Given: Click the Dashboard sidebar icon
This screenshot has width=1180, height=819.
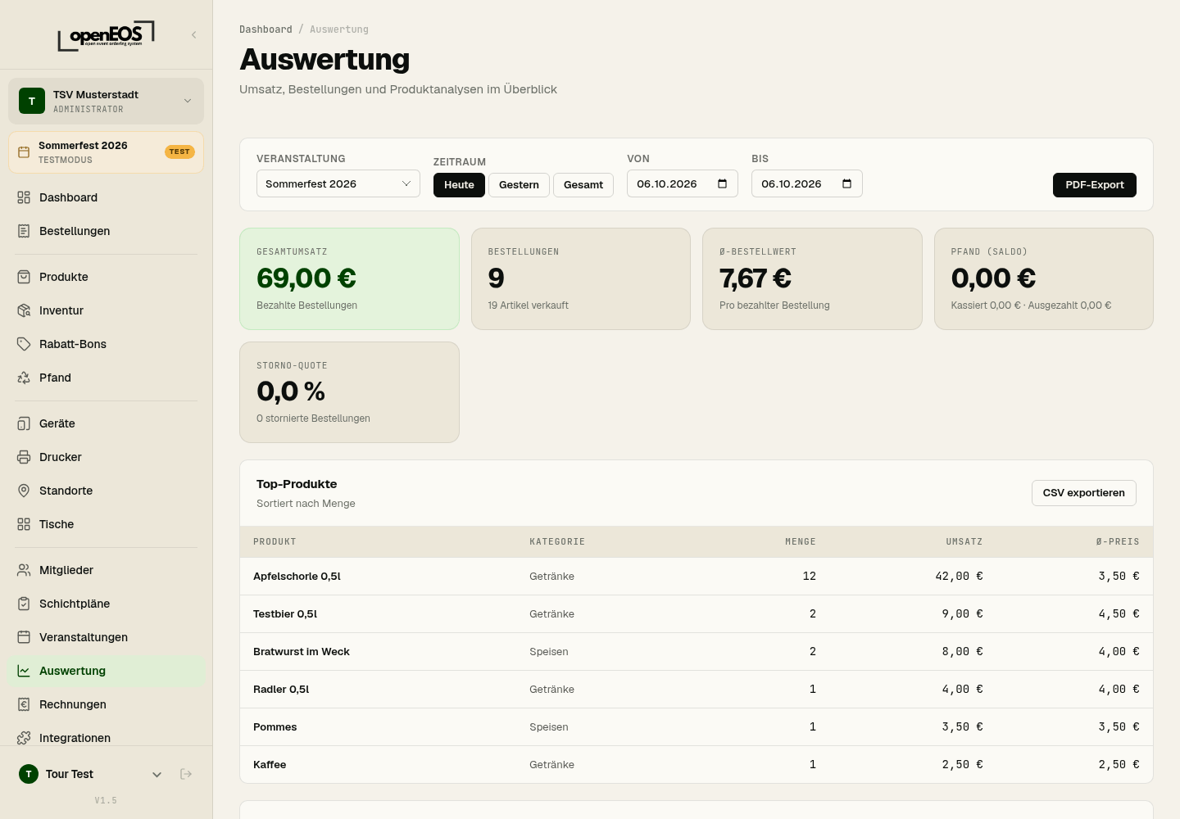Looking at the screenshot, I should (x=24, y=197).
